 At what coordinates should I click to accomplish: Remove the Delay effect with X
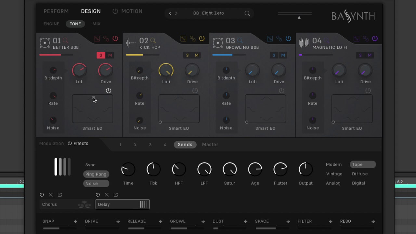107,195
